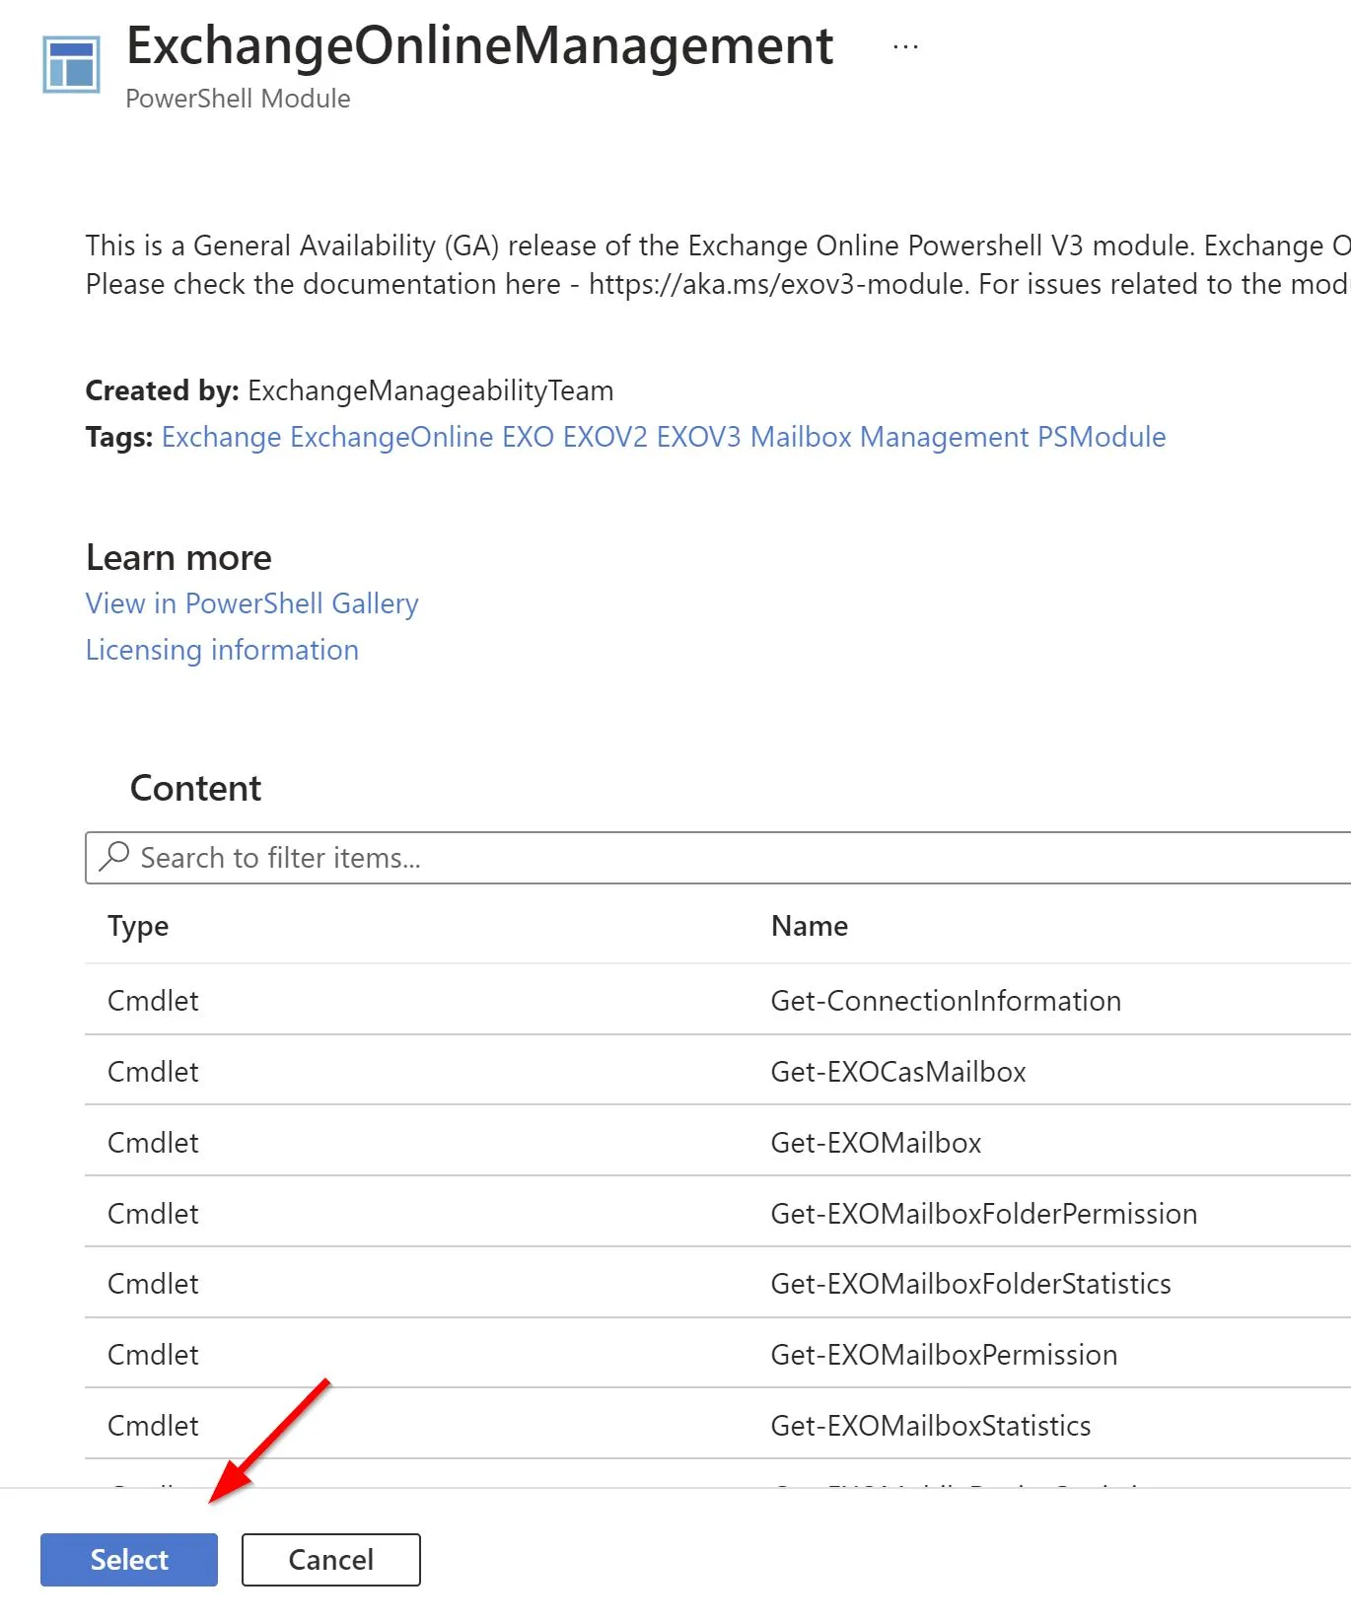Click Cmdlet type in Get-EXOMailboxPermission row
This screenshot has width=1351, height=1623.
(x=153, y=1355)
